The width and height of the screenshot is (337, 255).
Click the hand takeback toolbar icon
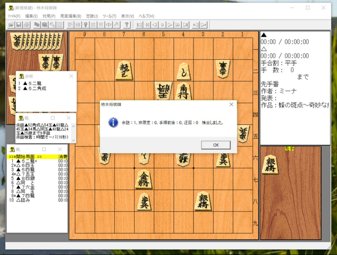click(x=116, y=25)
